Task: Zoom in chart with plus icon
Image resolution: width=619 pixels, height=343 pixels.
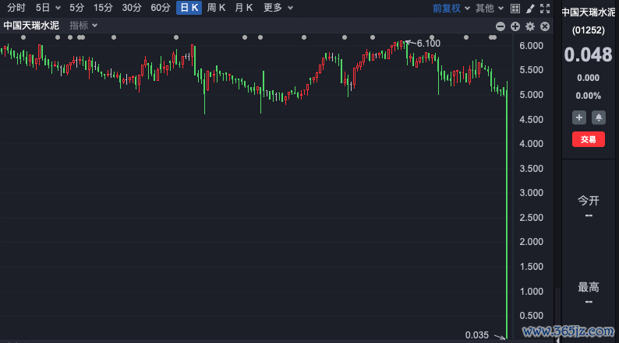Action: point(515,26)
